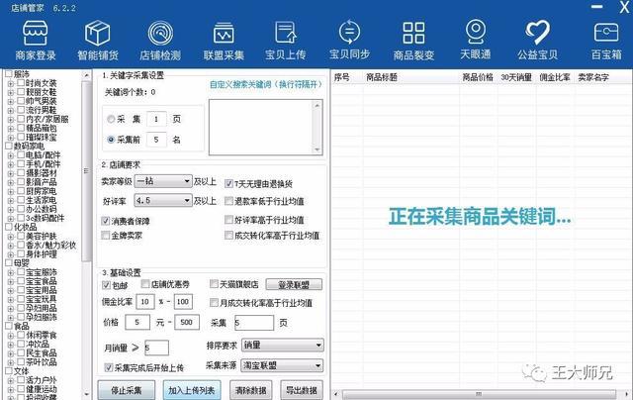Image resolution: width=633 pixels, height=400 pixels.
Task: Sort by 商品标题 column header
Action: [382, 77]
